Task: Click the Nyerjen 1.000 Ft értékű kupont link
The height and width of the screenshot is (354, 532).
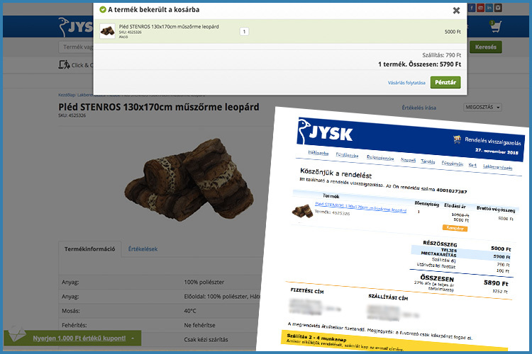Action: click(79, 338)
